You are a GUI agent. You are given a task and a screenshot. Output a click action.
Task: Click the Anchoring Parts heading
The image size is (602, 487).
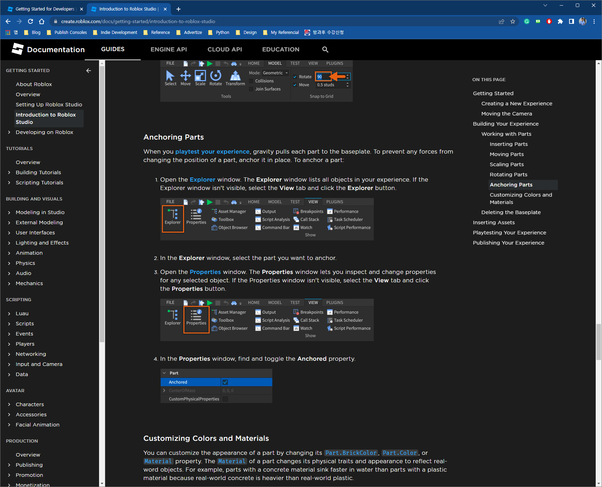click(x=174, y=137)
